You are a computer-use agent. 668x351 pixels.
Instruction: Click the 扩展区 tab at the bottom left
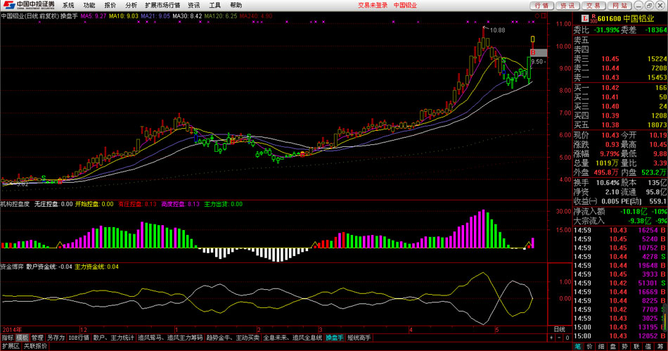(x=11, y=346)
